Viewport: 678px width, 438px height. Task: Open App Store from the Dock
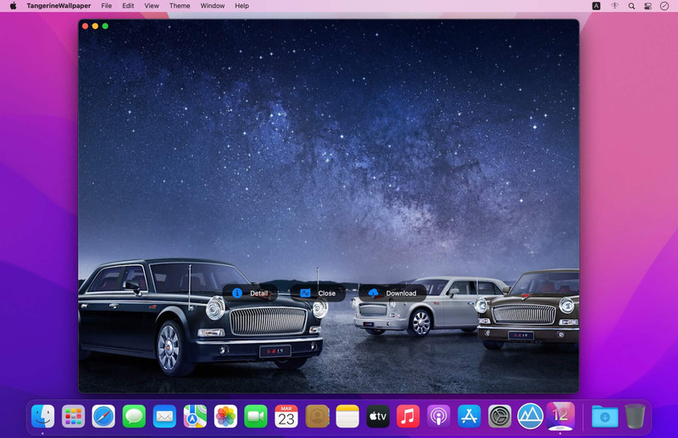point(470,416)
